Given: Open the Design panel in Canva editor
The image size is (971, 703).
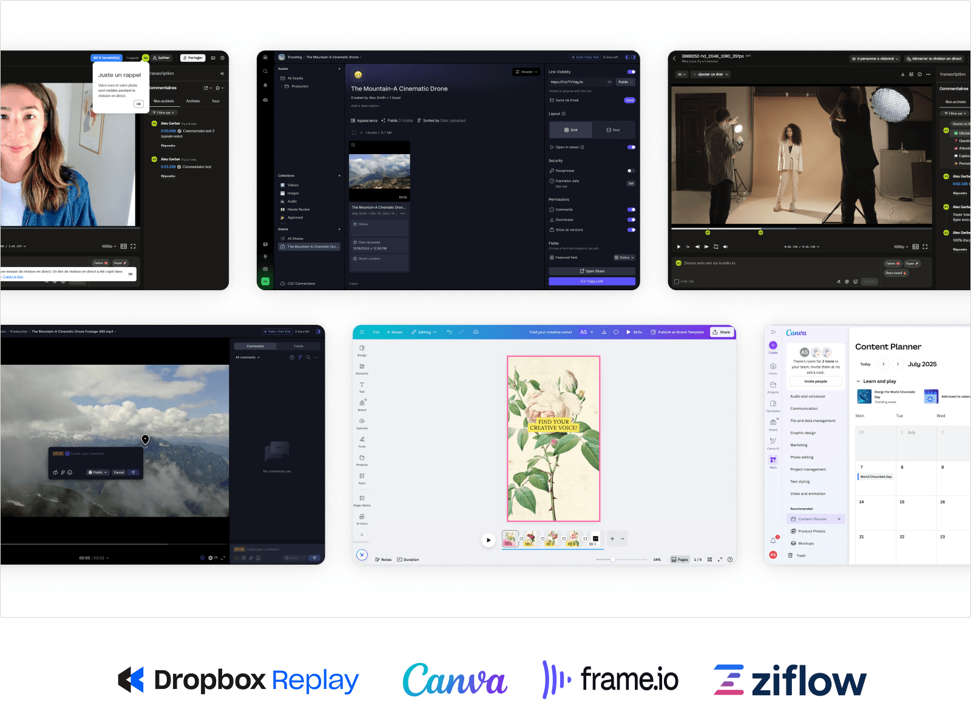Looking at the screenshot, I should [x=362, y=350].
